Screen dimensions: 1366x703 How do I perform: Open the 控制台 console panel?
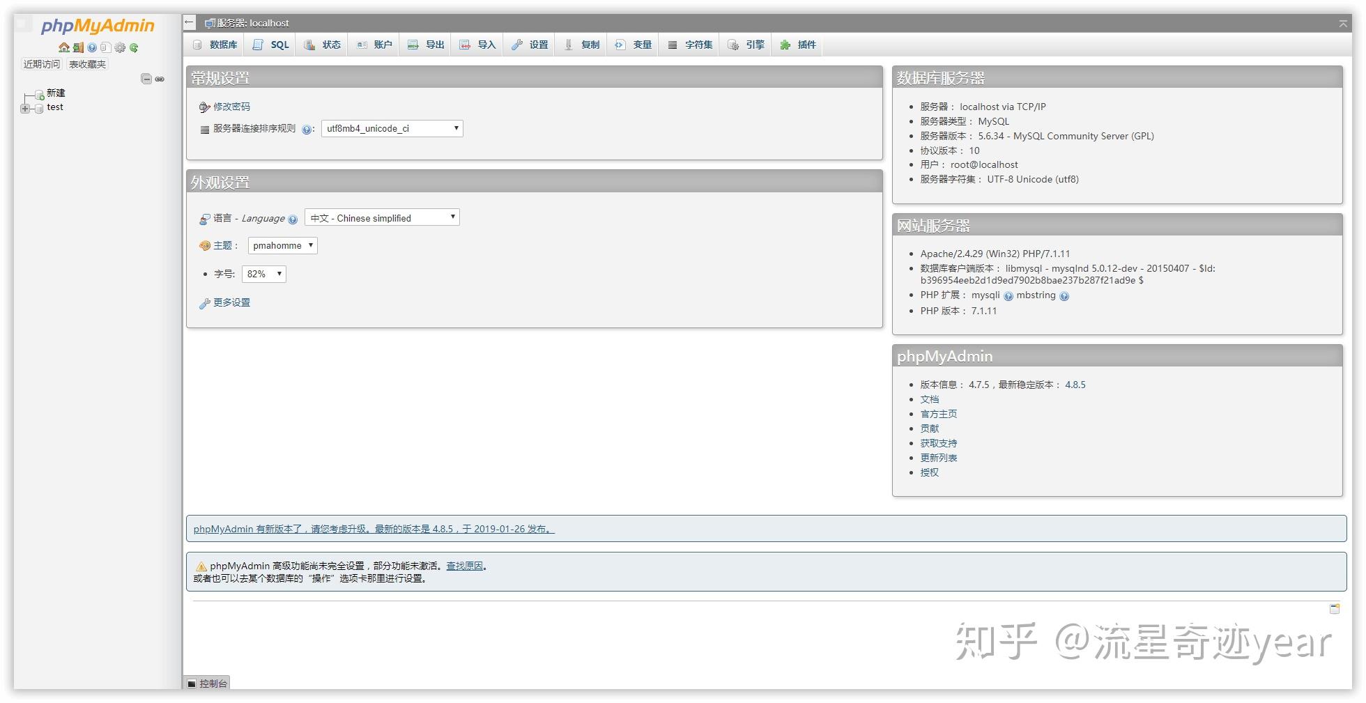pyautogui.click(x=207, y=683)
